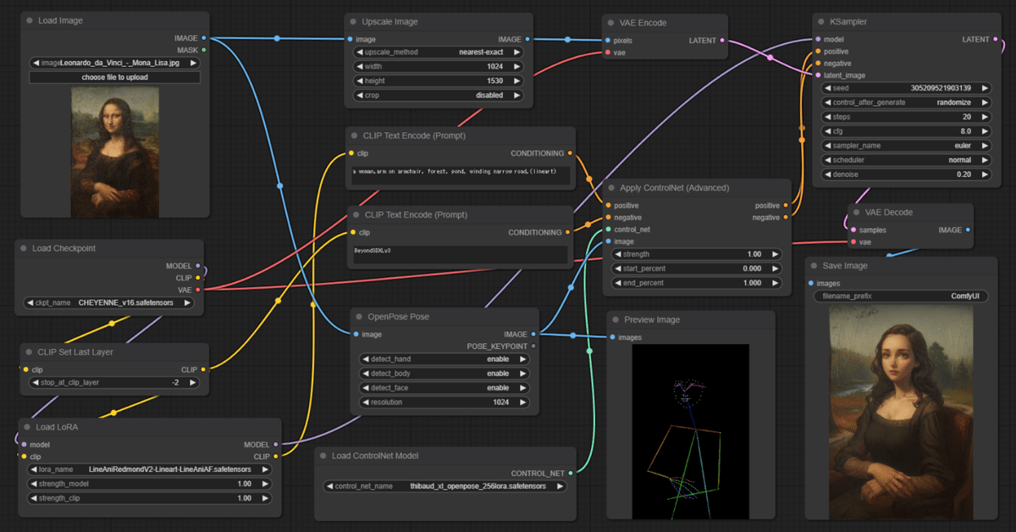Click the strength 1.00 slider in Apply ControlNet
Image resolution: width=1016 pixels, height=532 pixels.
[698, 254]
